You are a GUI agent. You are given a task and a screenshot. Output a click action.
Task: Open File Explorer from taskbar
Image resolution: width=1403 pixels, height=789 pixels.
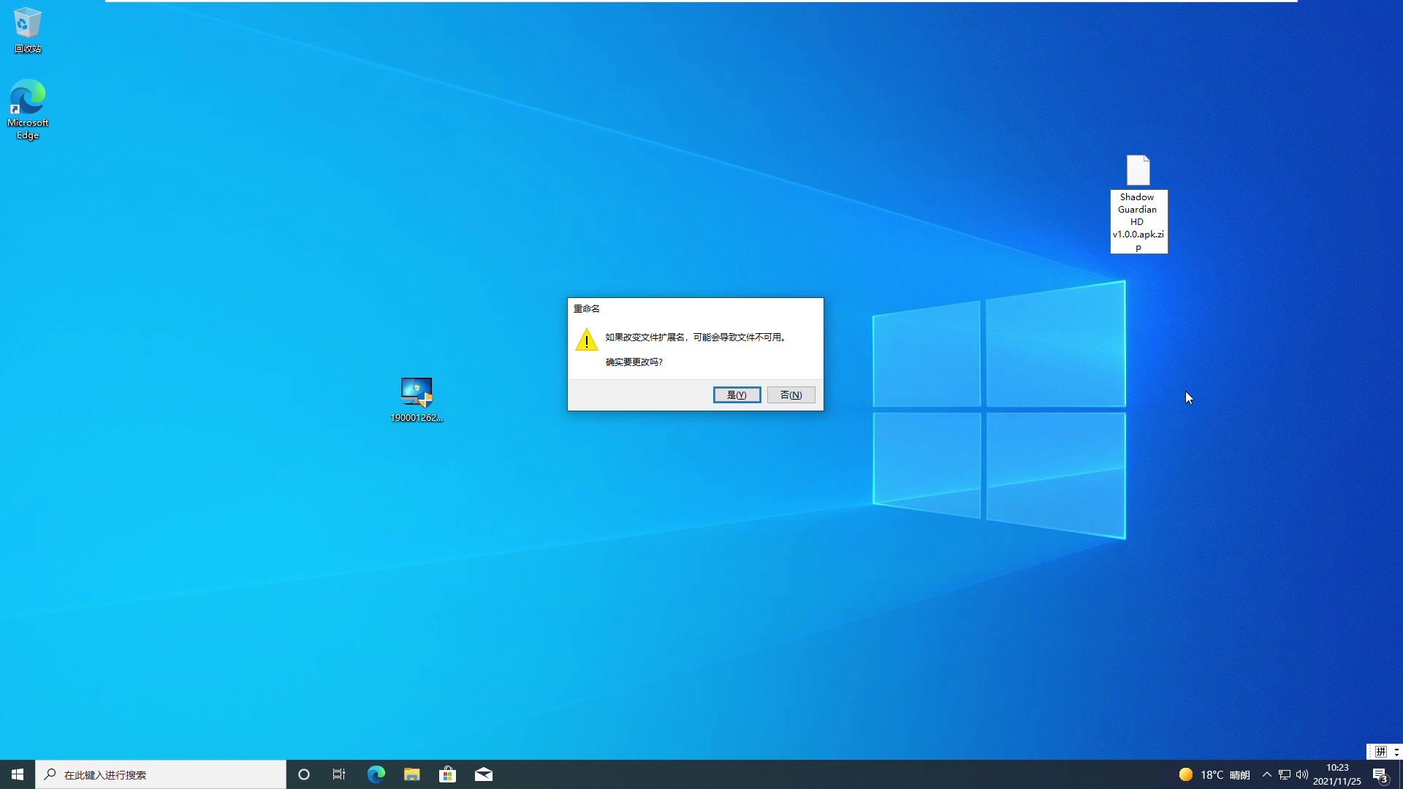[411, 774]
